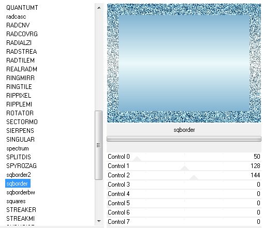Pick the RINGTILE filter
Viewport: 263px width, 228px height.
coord(19,87)
